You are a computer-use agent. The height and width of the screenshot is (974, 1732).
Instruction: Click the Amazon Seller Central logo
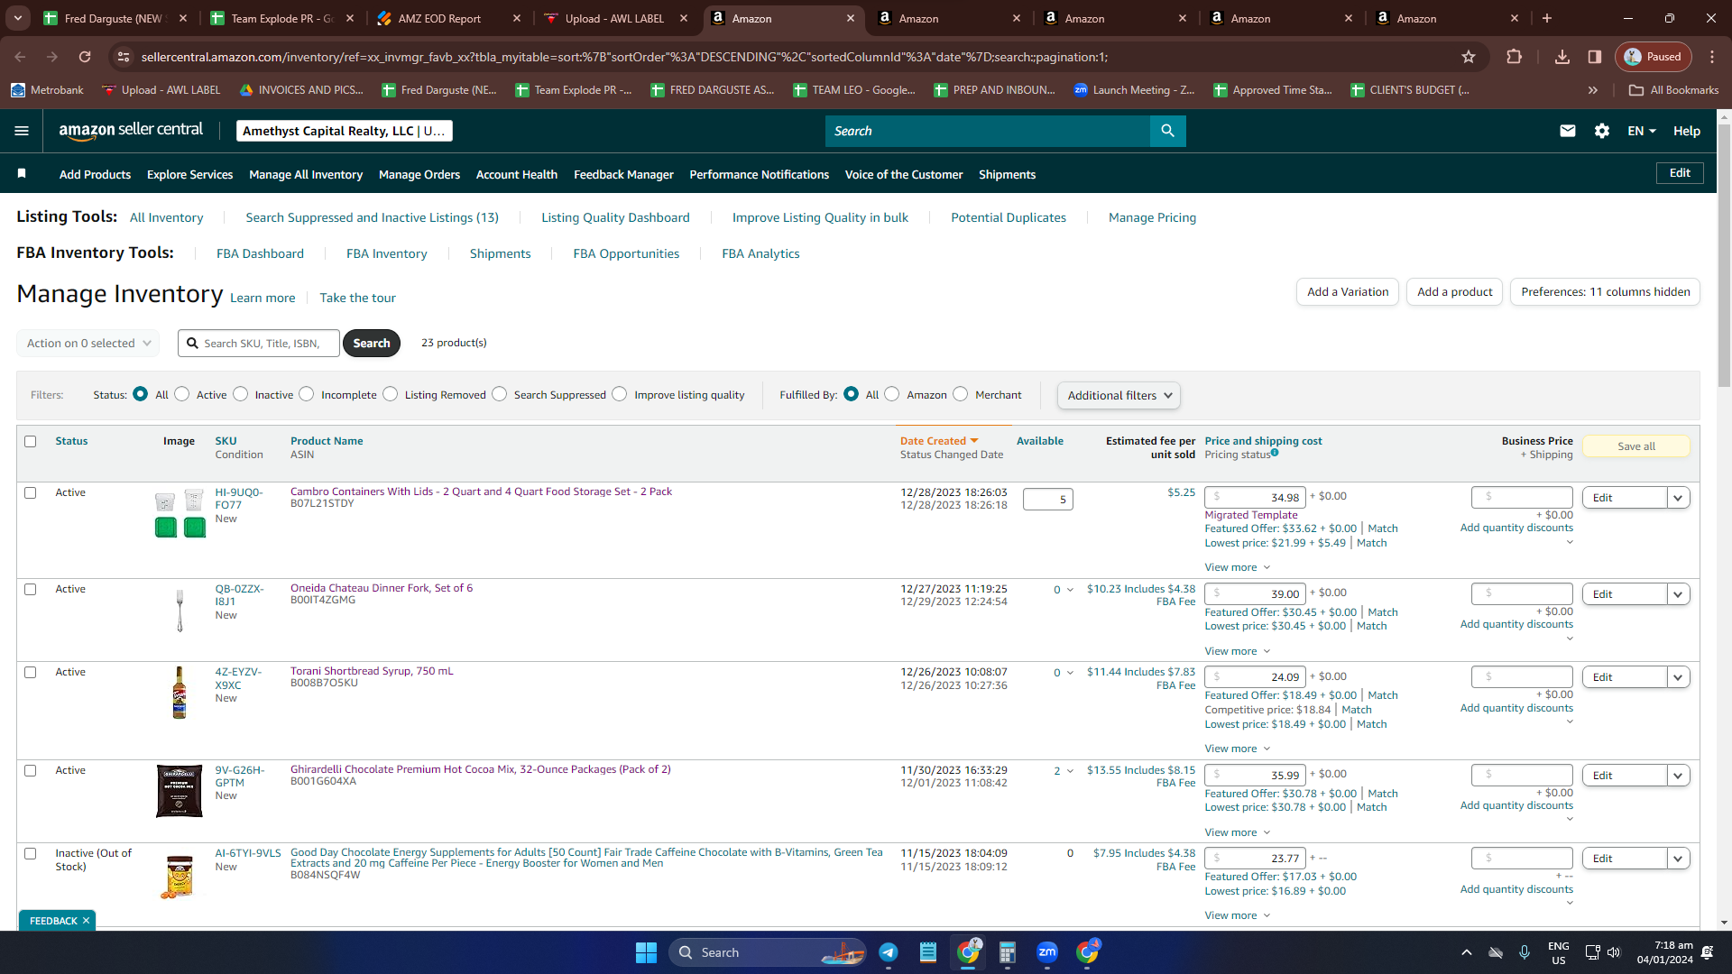(131, 131)
